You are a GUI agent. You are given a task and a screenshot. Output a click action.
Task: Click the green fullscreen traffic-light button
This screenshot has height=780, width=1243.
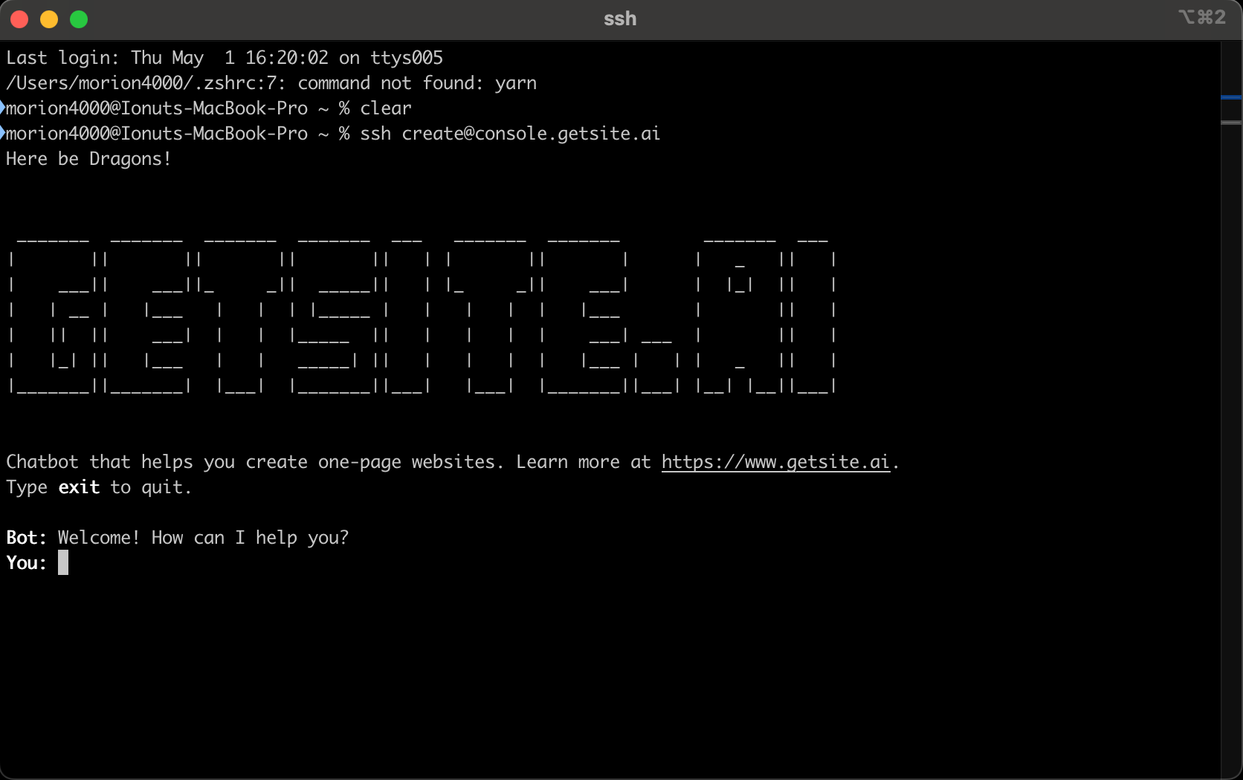(78, 19)
